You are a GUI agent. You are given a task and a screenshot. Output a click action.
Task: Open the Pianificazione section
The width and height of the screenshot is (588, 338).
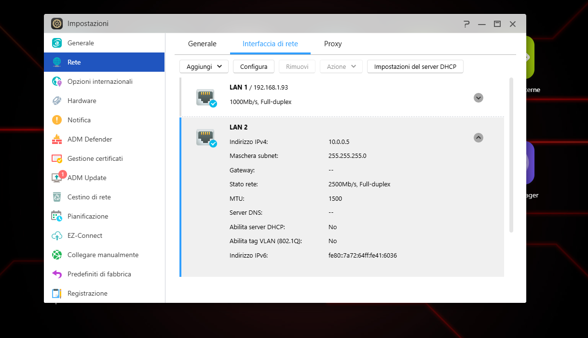tap(104, 216)
